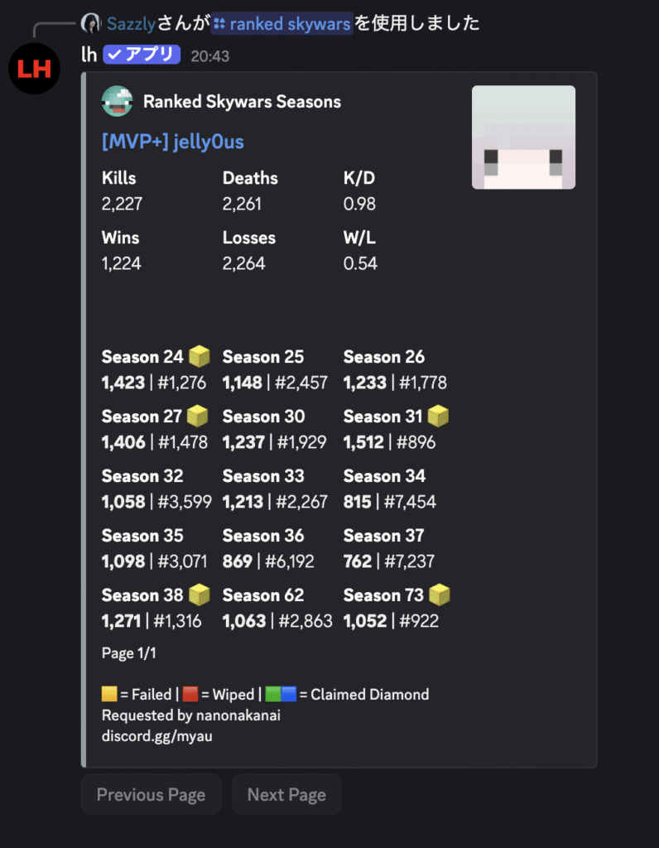The image size is (659, 848).
Task: Click the gold block beside Season 24
Action: click(x=199, y=357)
